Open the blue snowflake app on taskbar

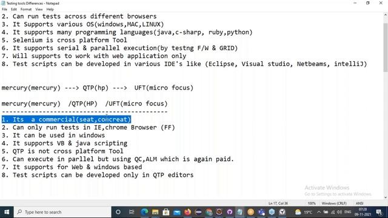pos(272,212)
